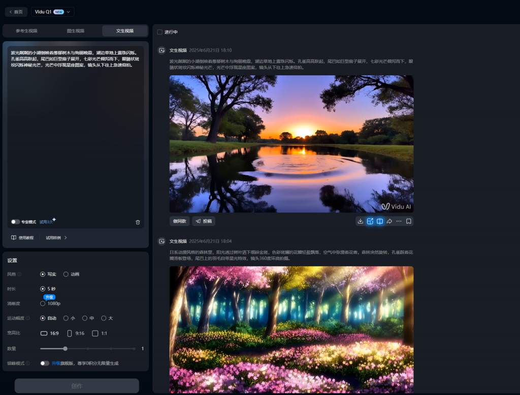Click the 试用3次 trial link
Image resolution: width=520 pixels, height=395 pixels.
tap(46, 222)
